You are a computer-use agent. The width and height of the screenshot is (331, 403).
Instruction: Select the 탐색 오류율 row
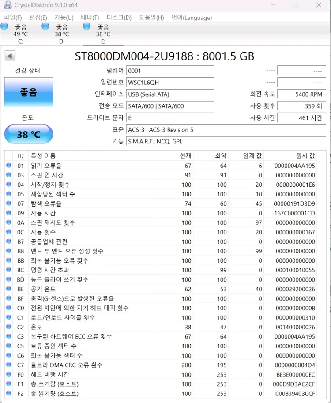coord(161,203)
